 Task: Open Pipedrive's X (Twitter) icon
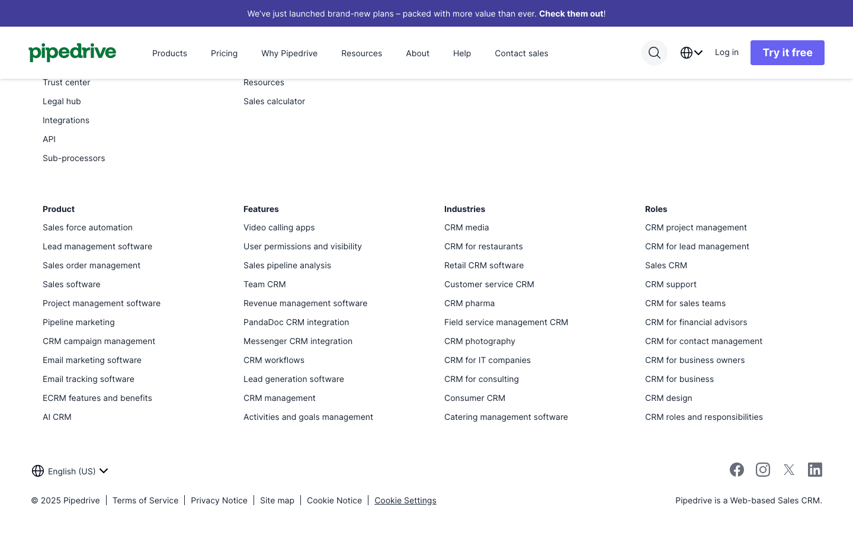point(789,470)
